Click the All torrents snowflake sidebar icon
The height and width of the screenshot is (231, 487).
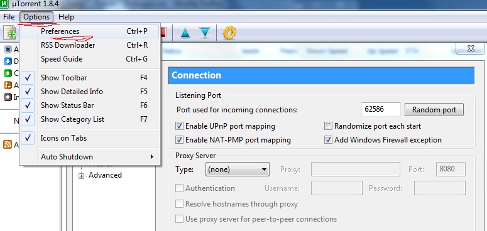coord(8,50)
